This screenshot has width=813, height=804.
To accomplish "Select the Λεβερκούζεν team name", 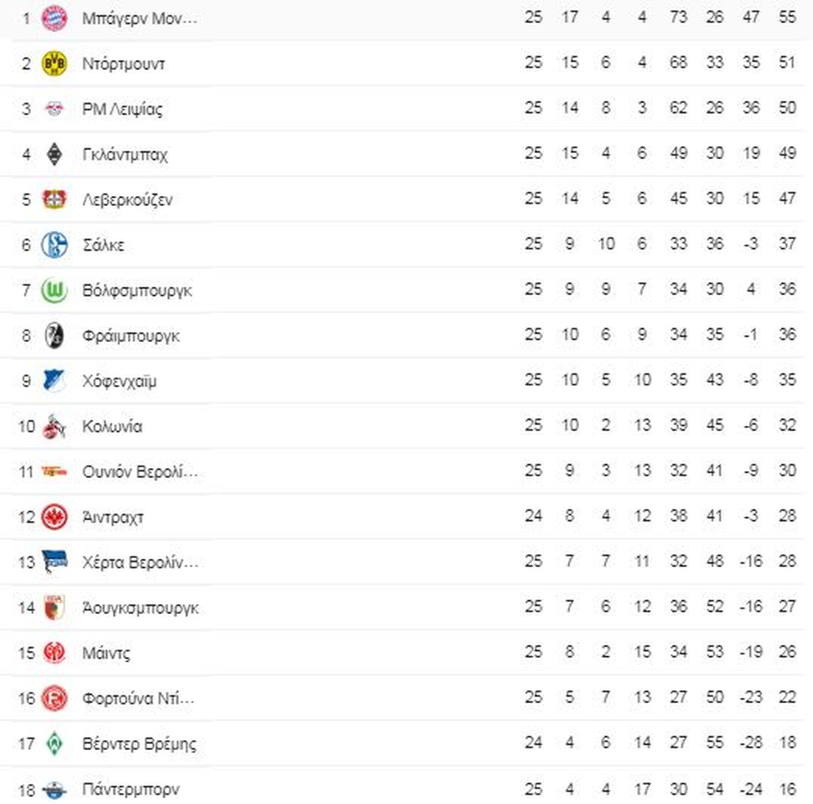I will click(127, 200).
